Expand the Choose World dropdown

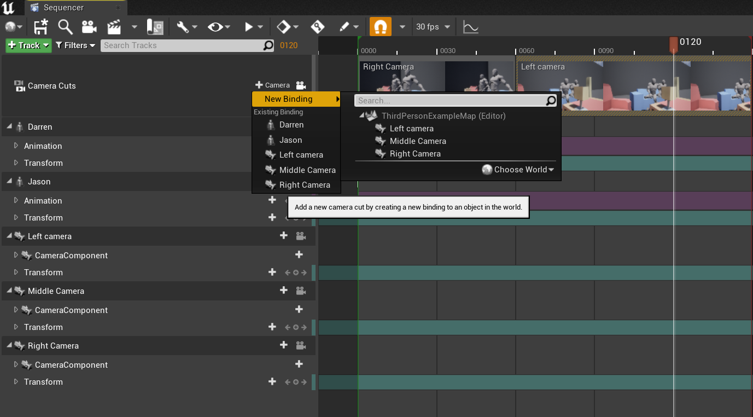coord(518,170)
